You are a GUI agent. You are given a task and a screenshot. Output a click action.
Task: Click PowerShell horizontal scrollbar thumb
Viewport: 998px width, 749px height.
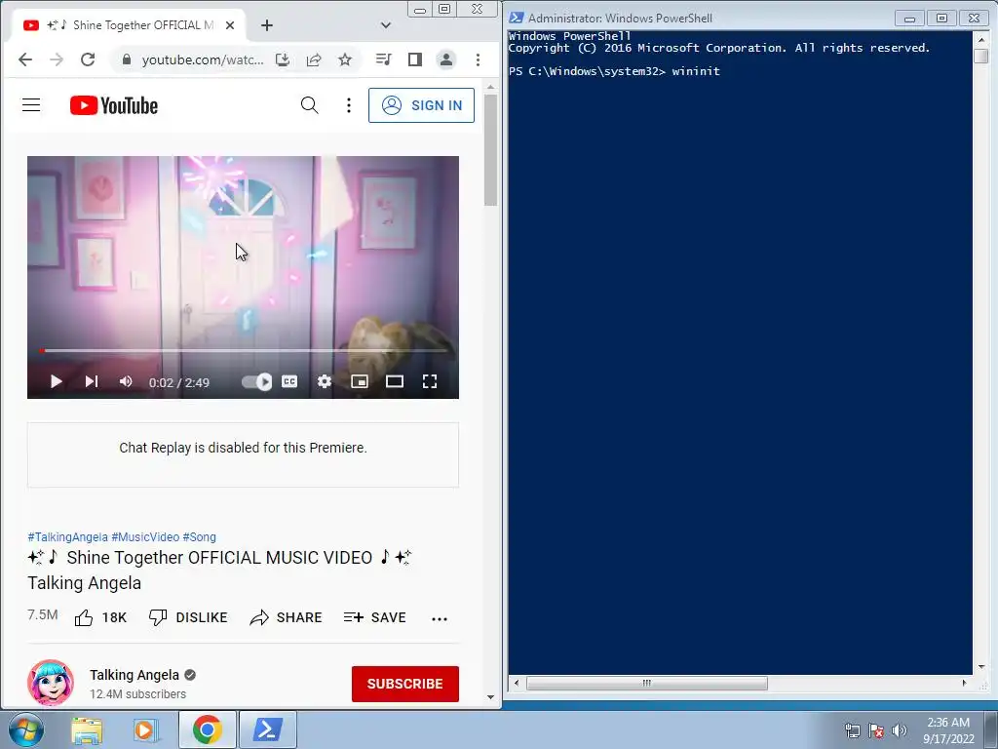click(x=647, y=684)
